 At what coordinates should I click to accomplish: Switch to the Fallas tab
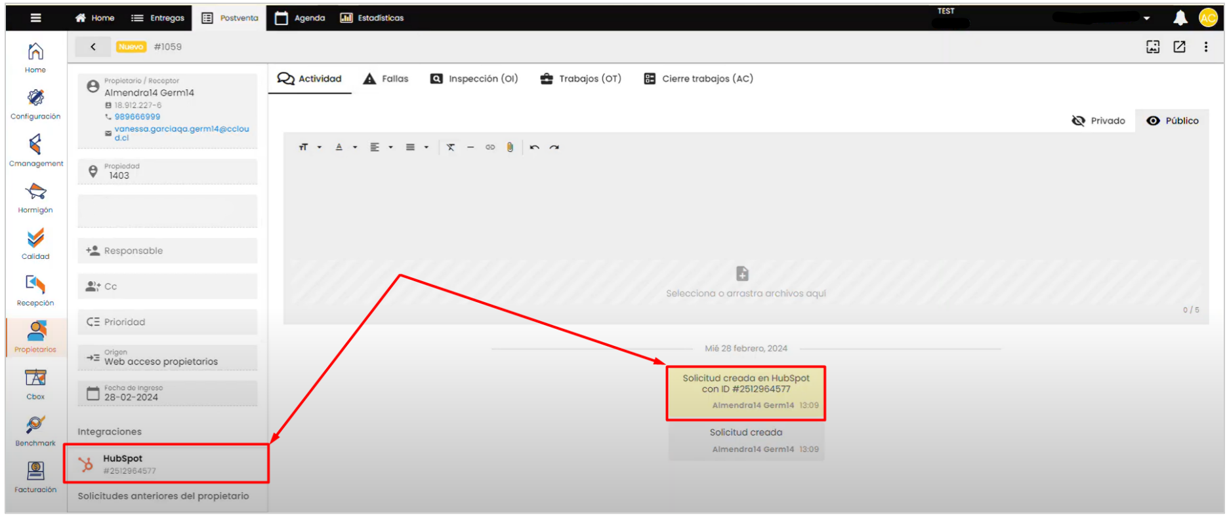click(386, 79)
